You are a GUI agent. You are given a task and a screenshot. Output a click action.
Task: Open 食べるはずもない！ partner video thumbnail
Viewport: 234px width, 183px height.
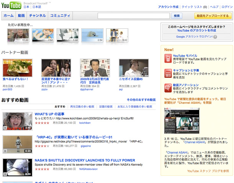pyautogui.click(x=18, y=68)
